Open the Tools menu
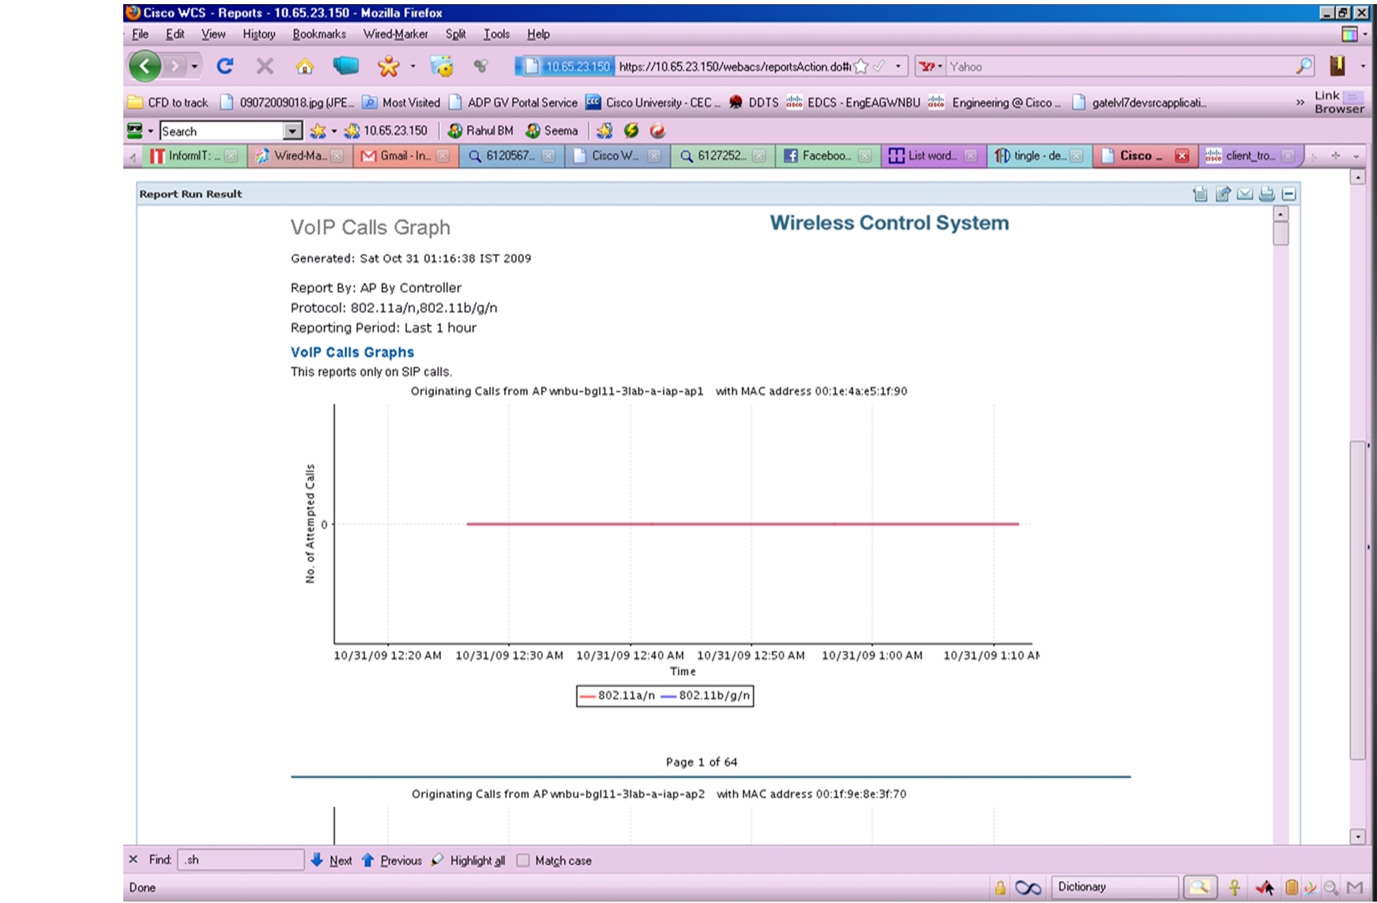 pos(496,34)
